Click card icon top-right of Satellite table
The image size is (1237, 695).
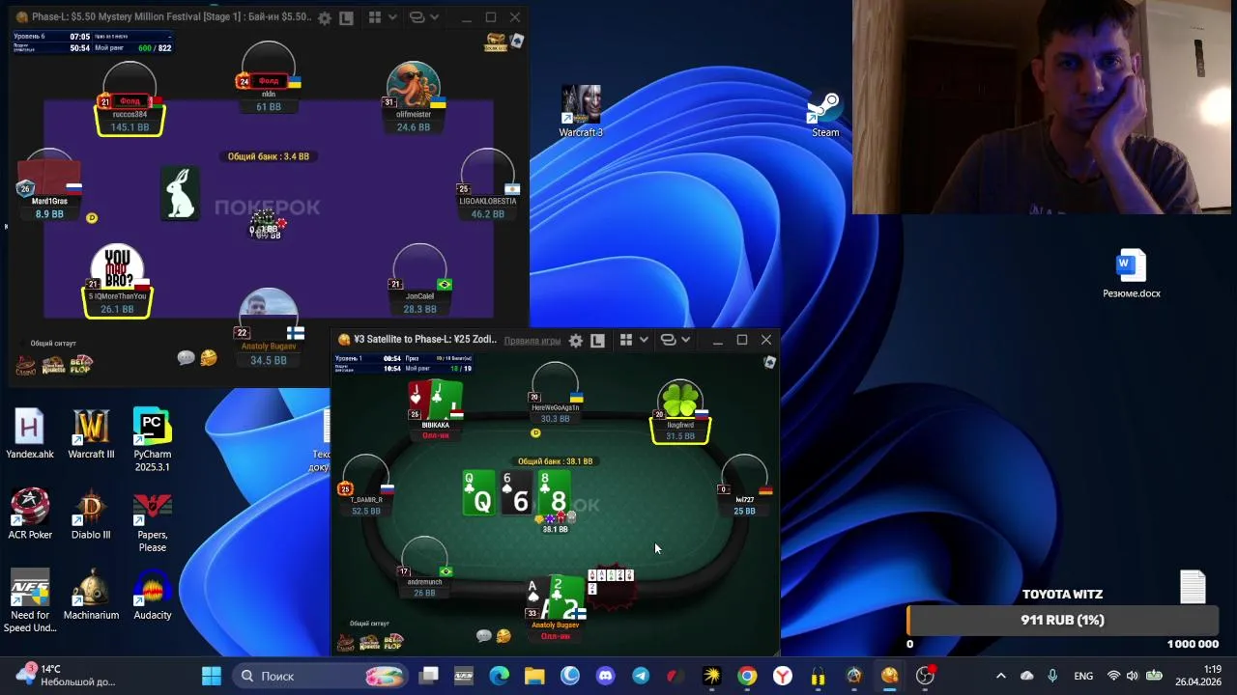pyautogui.click(x=769, y=362)
